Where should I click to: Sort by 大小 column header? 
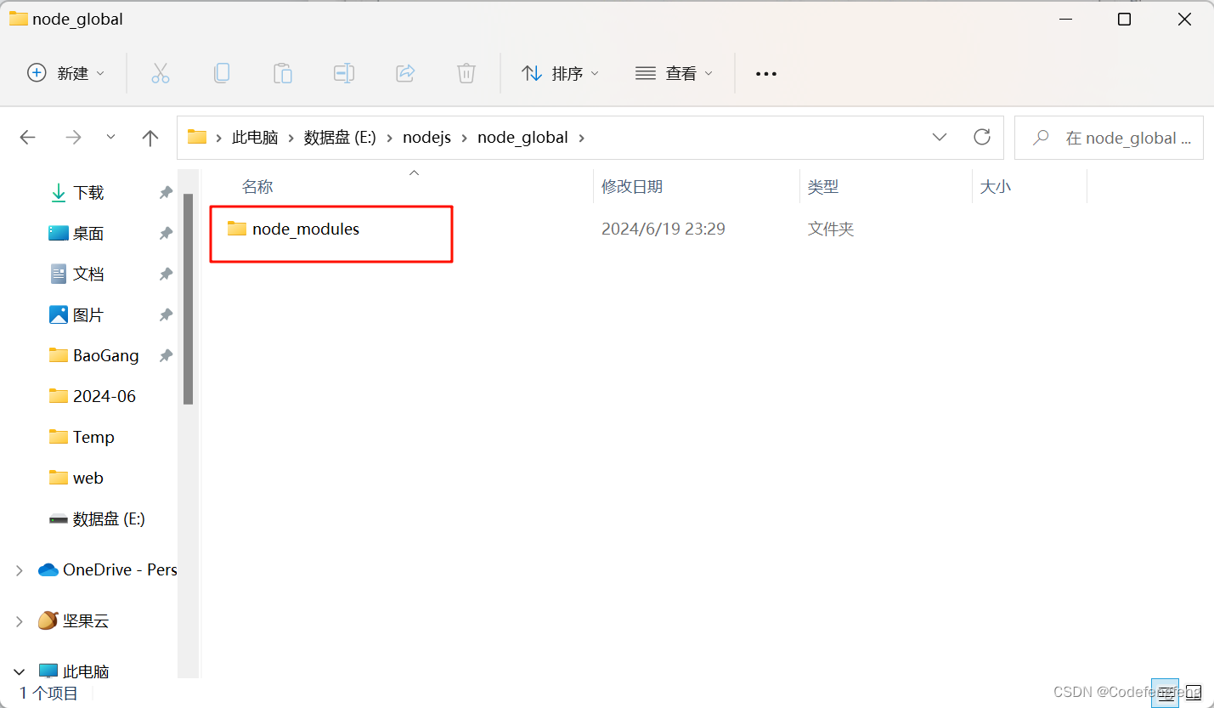point(996,187)
